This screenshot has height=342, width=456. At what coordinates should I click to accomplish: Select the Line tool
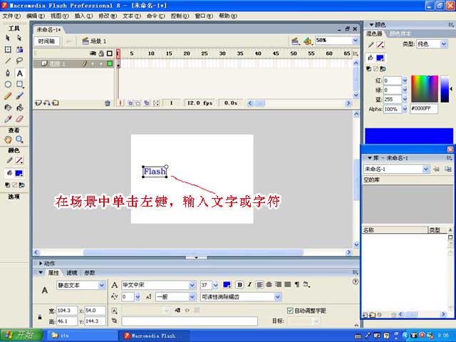click(8, 61)
